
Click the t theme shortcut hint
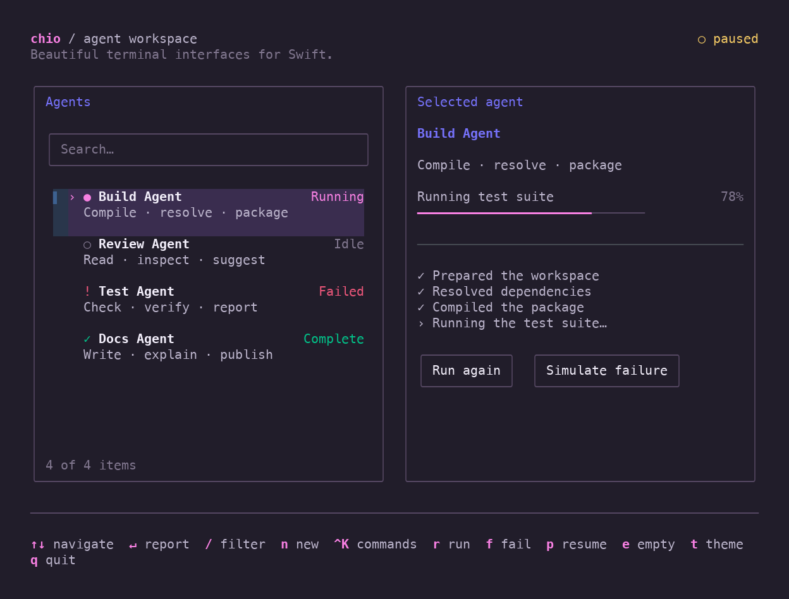717,545
